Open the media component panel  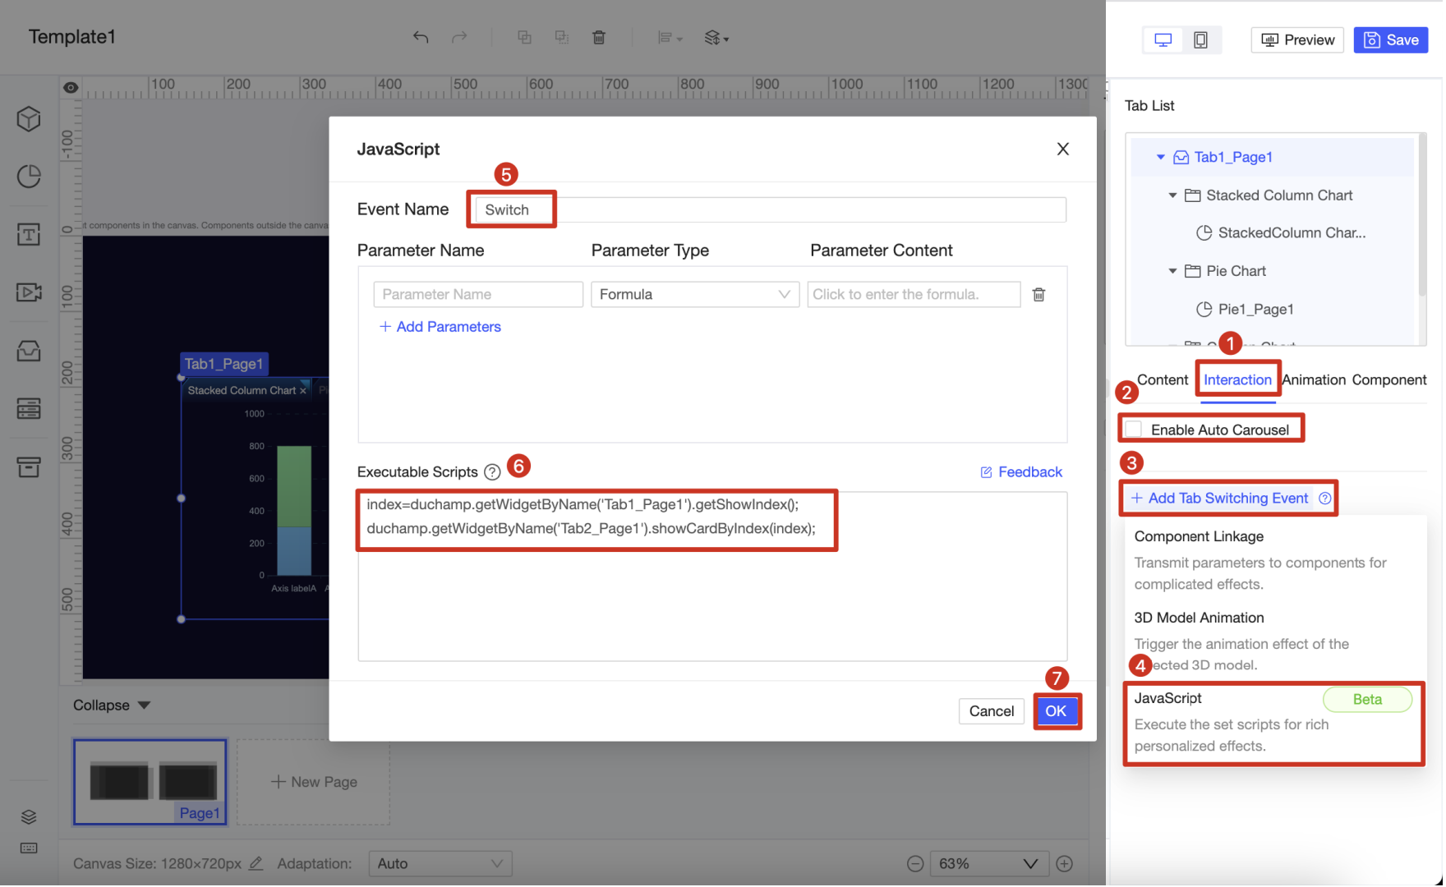pyautogui.click(x=28, y=293)
